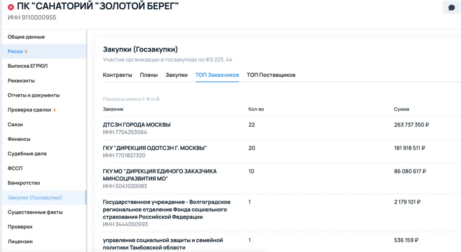Click the sum 263 737 350 ₽
This screenshot has height=252, width=461.
[x=412, y=125]
